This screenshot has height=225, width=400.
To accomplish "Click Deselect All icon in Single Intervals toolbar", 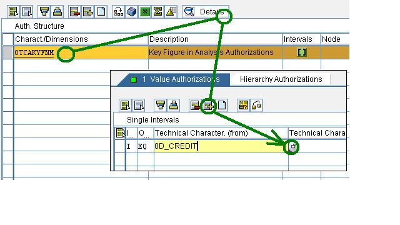I will pos(139,105).
